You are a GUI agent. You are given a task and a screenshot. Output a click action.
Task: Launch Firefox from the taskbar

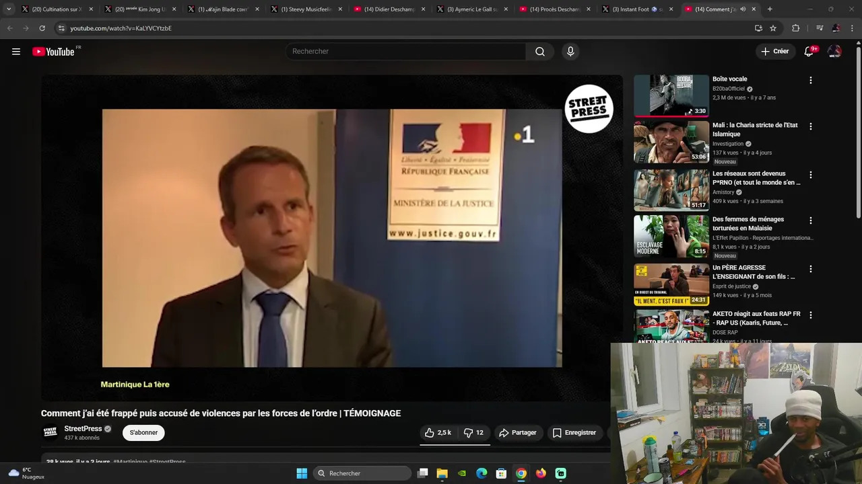click(x=541, y=473)
